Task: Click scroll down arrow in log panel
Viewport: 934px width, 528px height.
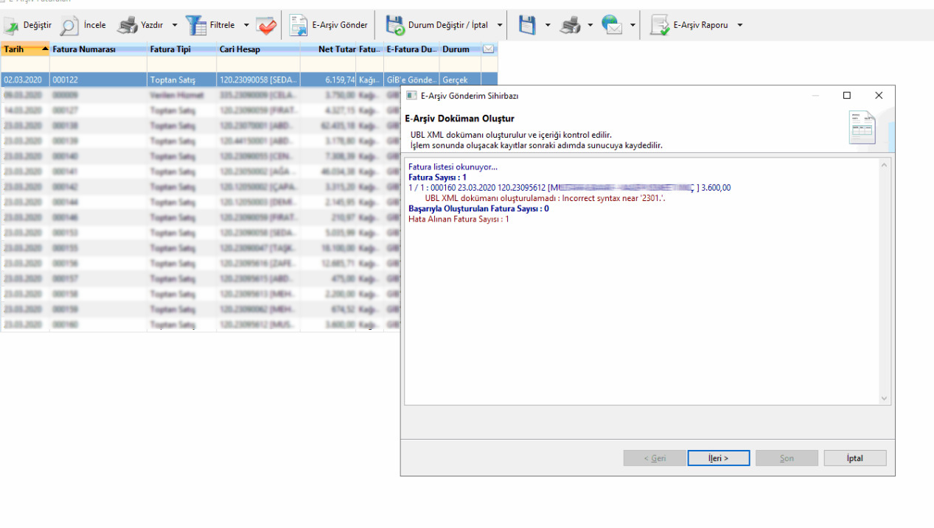Action: pos(885,398)
